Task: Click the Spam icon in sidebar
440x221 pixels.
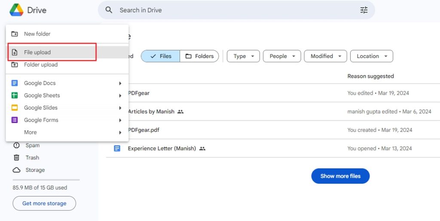Action: (17, 145)
